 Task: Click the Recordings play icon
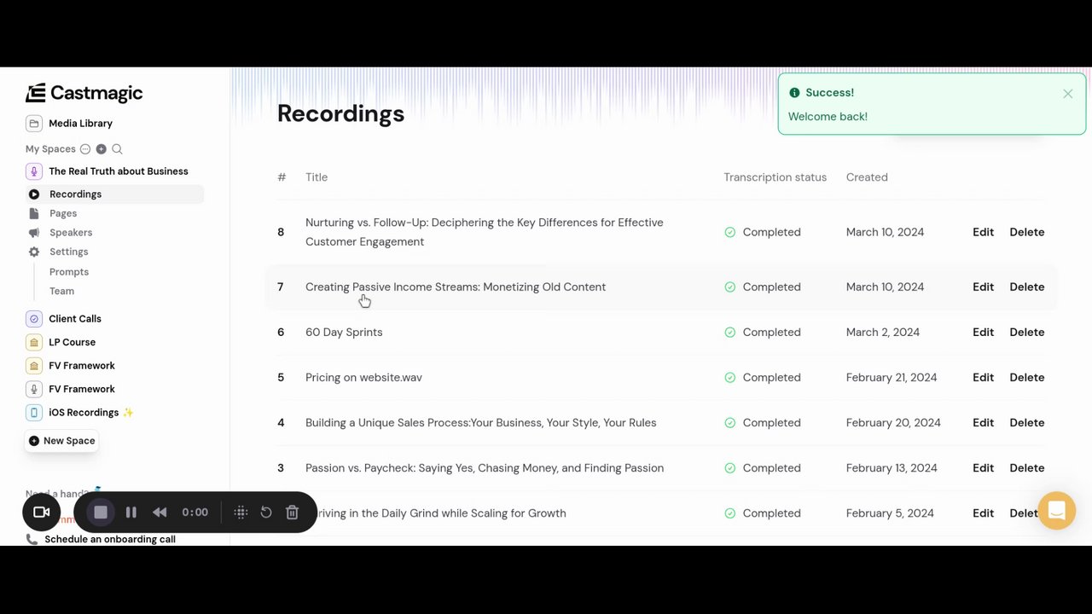point(34,194)
